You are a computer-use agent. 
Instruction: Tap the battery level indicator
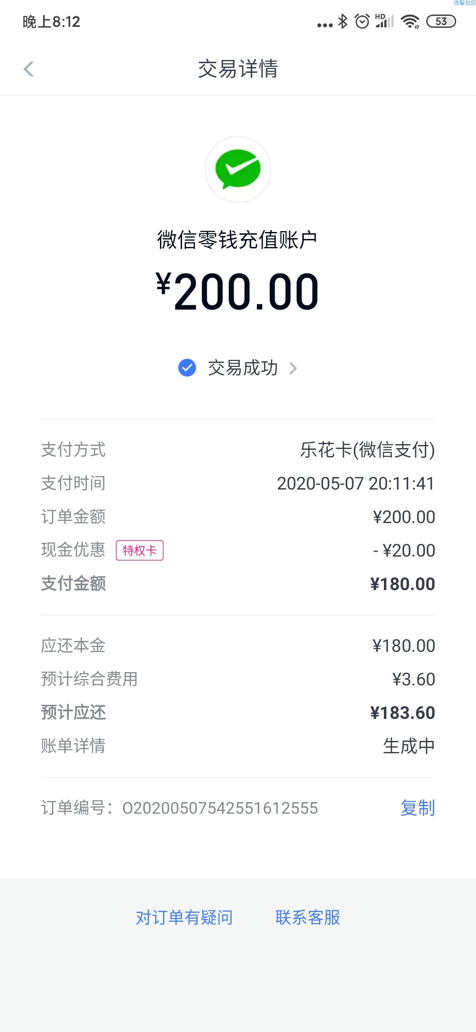click(x=441, y=21)
